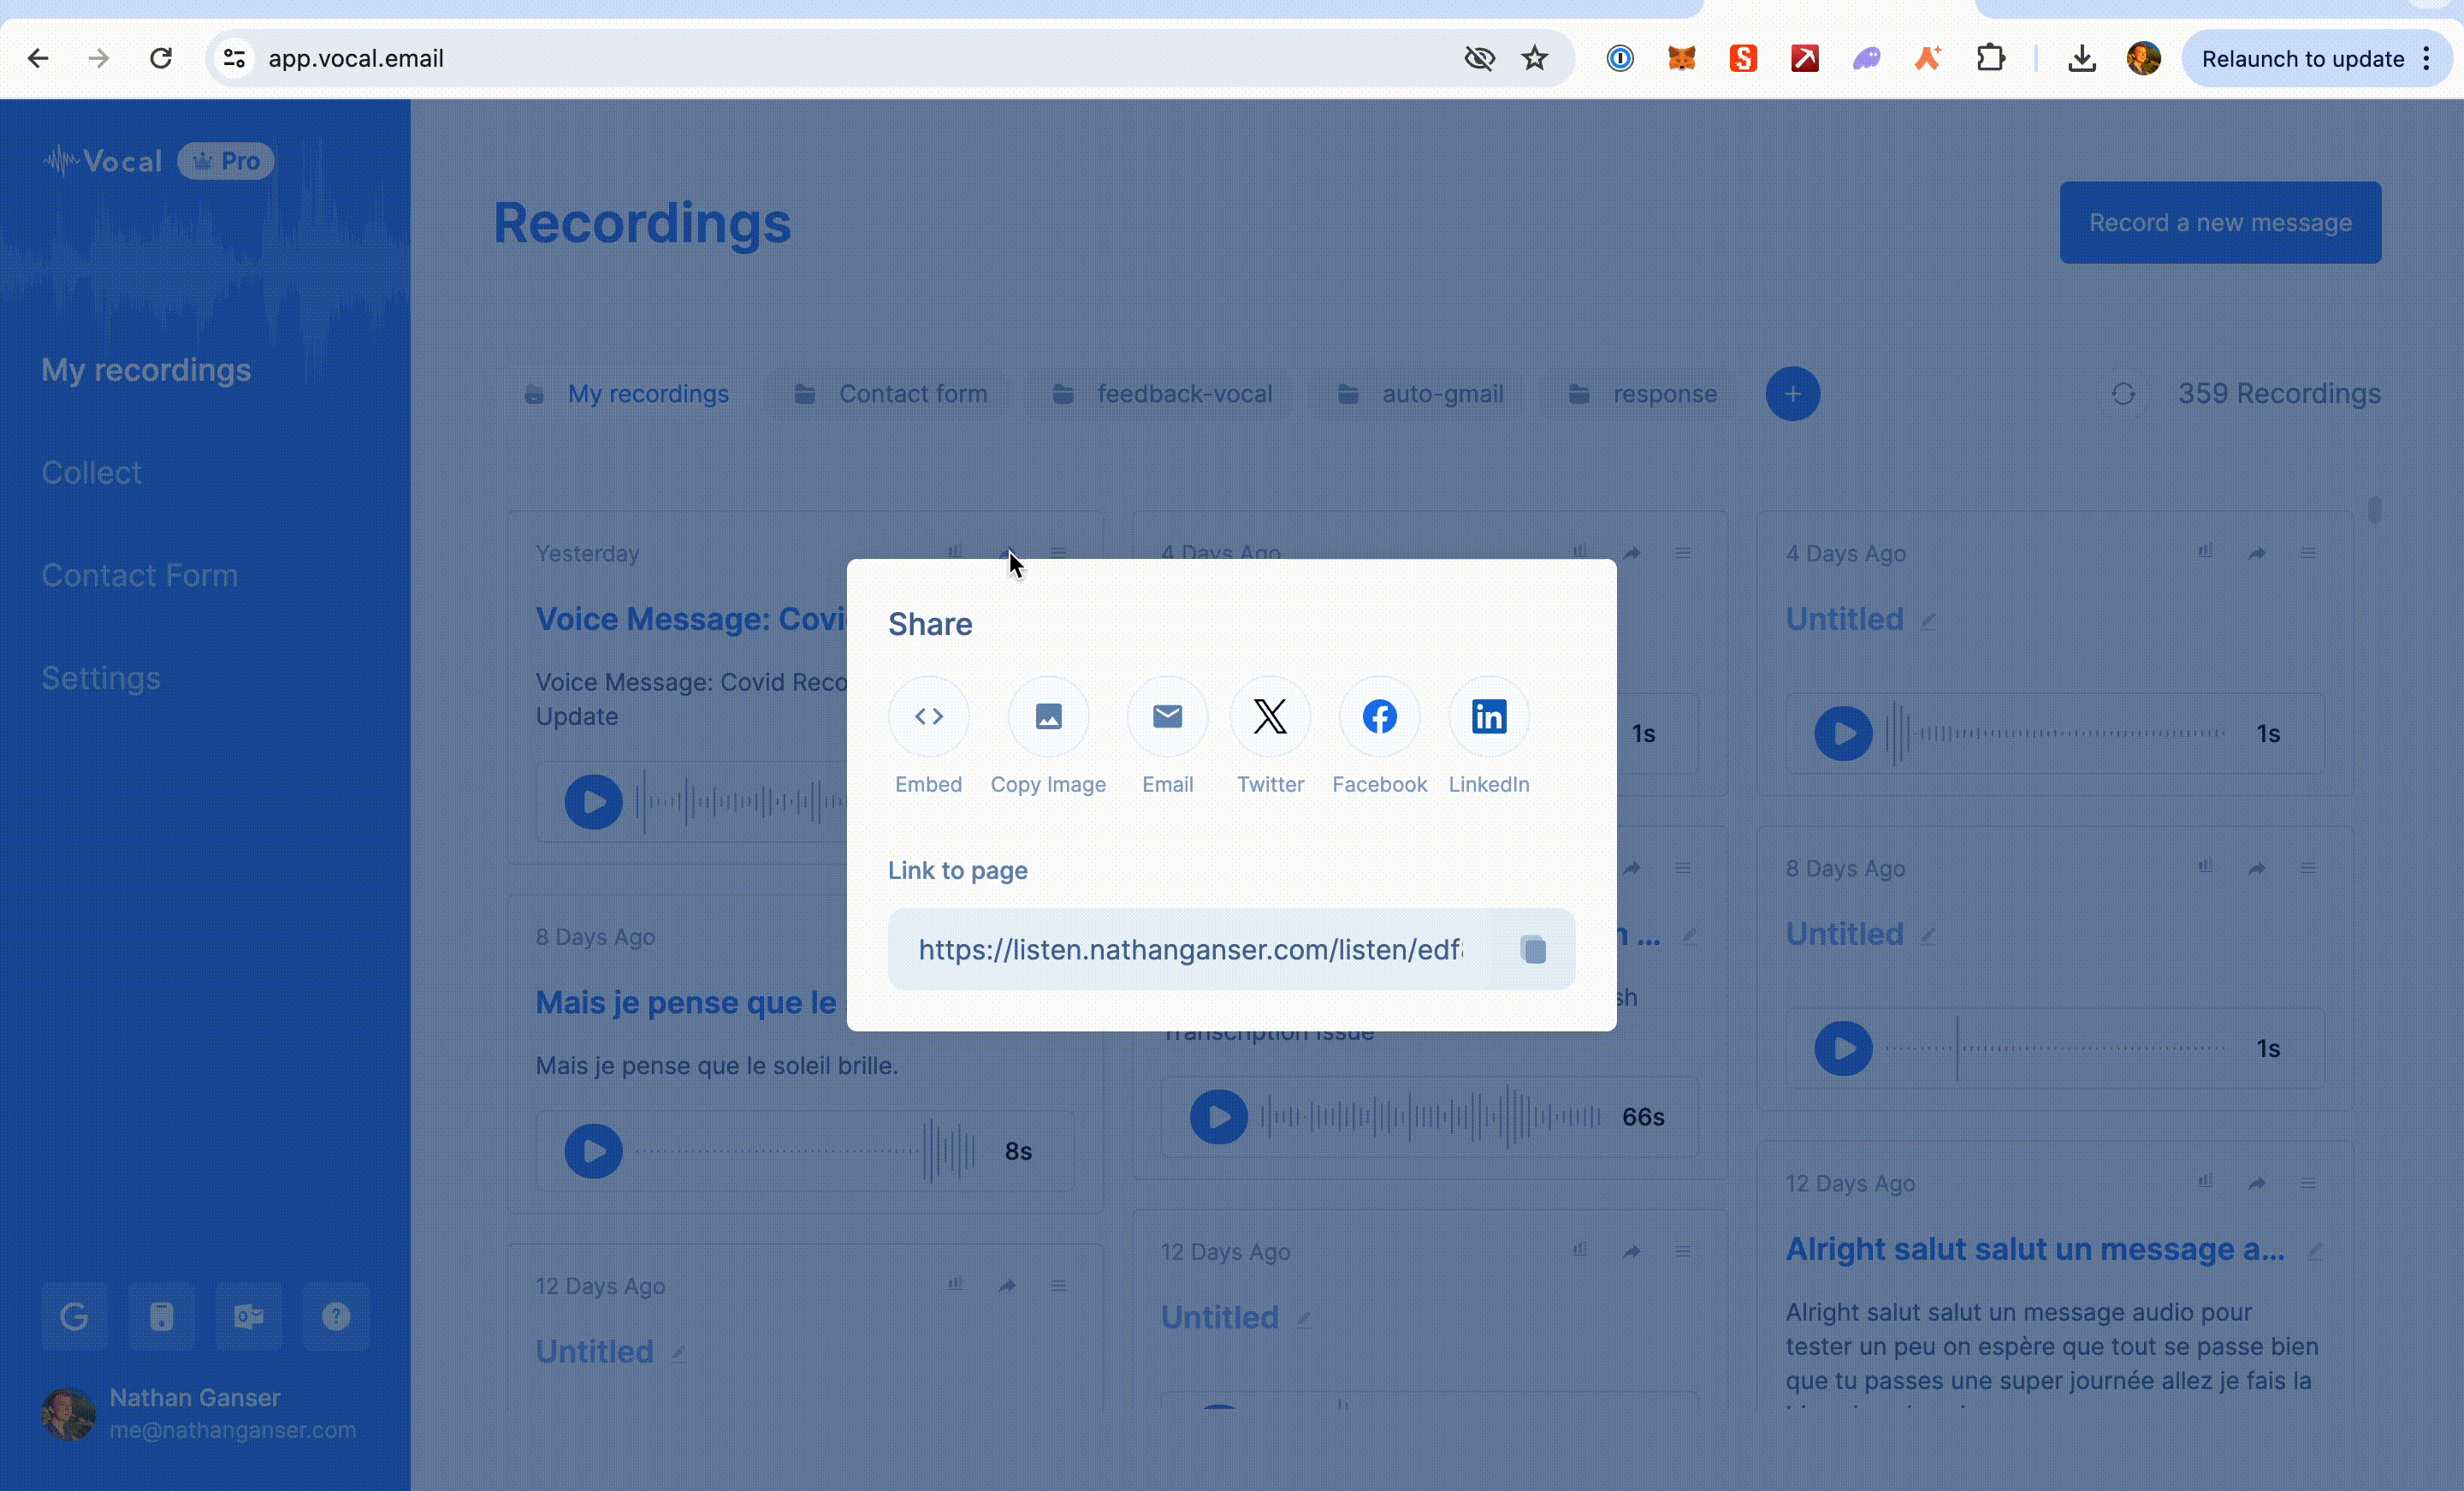Open menu of 8 Days Ago Untitled card
Image resolution: width=2464 pixels, height=1491 pixels.
pos(2308,868)
